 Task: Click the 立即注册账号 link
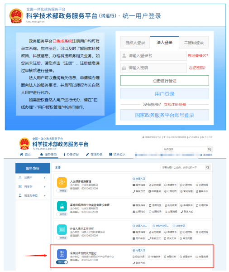tap(175, 104)
